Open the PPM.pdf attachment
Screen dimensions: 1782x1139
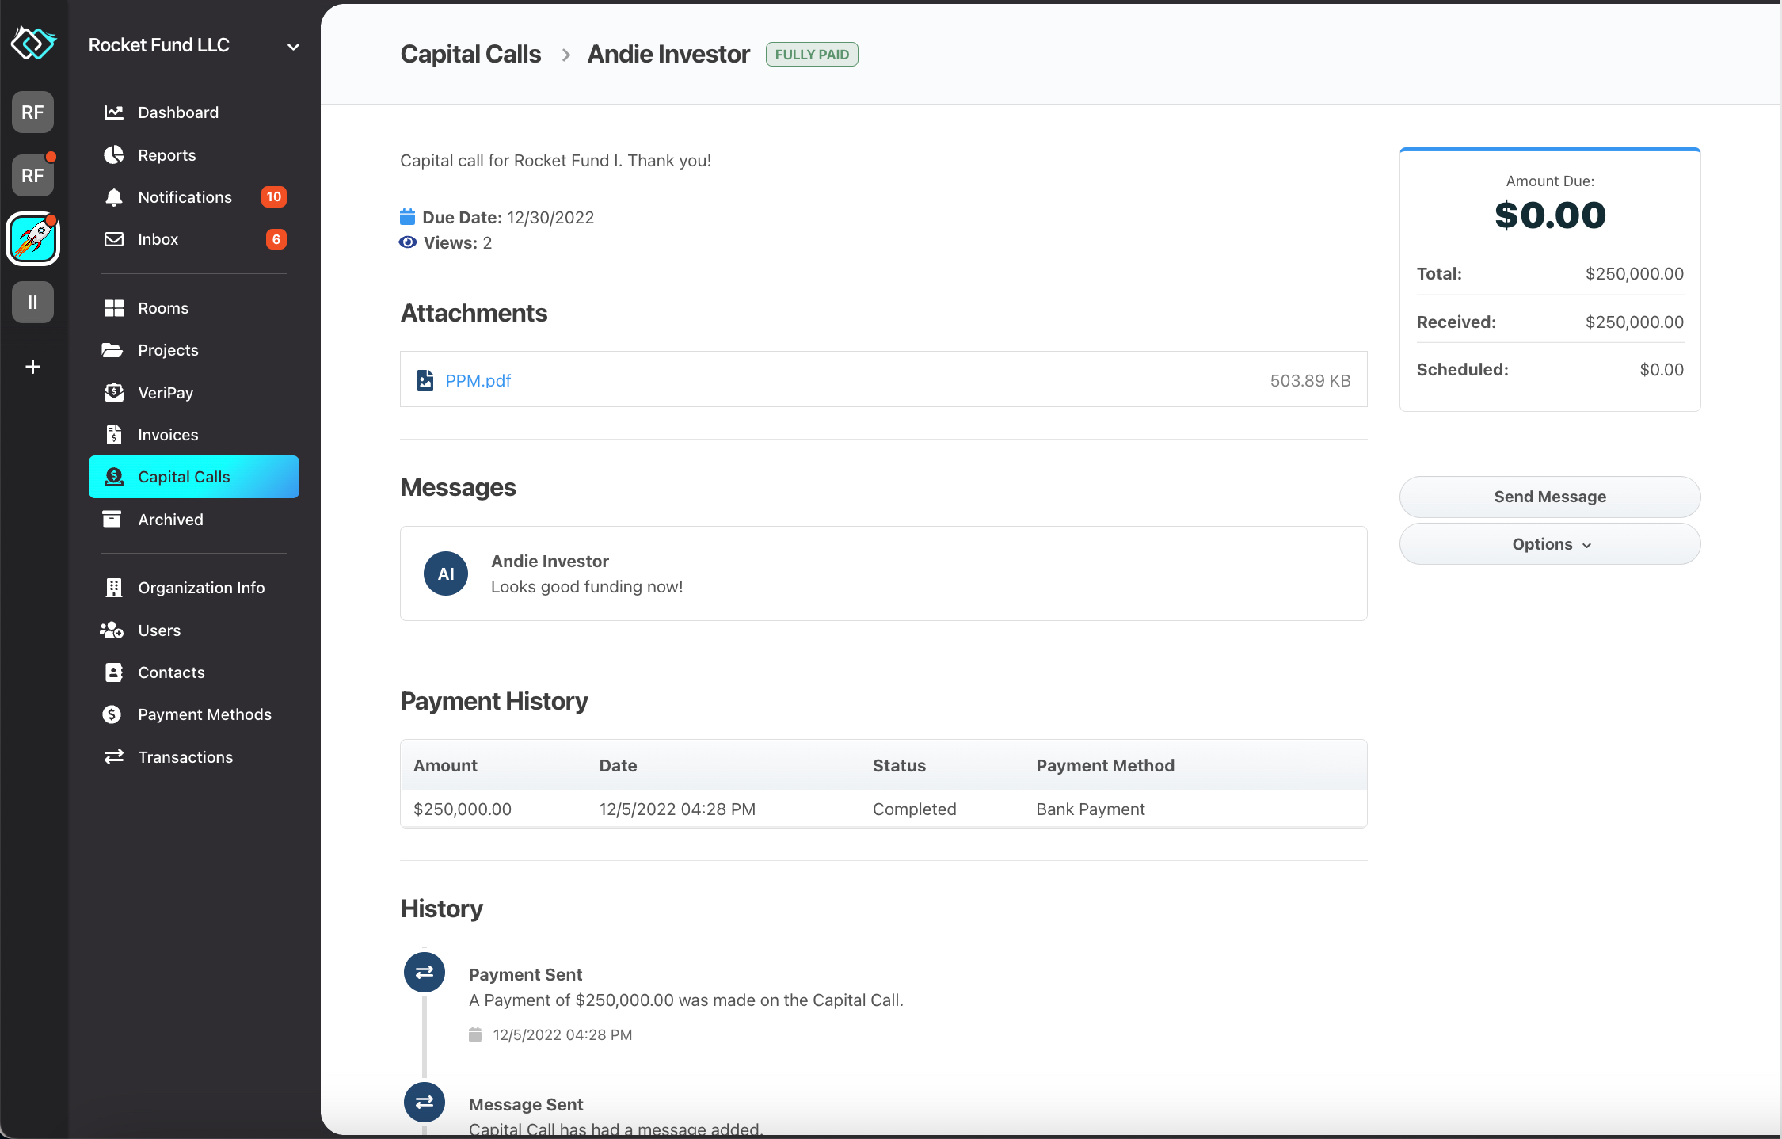tap(478, 380)
